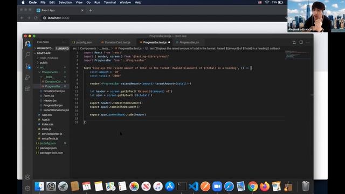Screen dimensions: 345x194
Task: Open the Run menu in the menu bar
Action: pyautogui.click(x=97, y=2)
